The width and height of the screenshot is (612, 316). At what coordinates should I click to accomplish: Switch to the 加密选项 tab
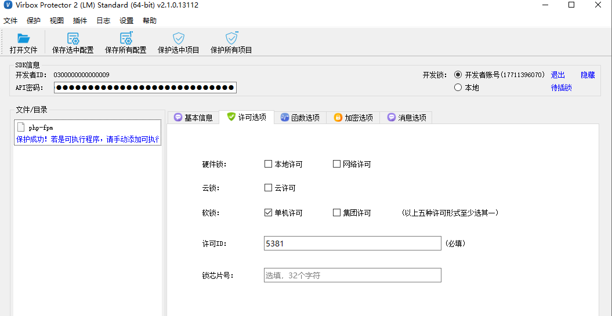(353, 118)
